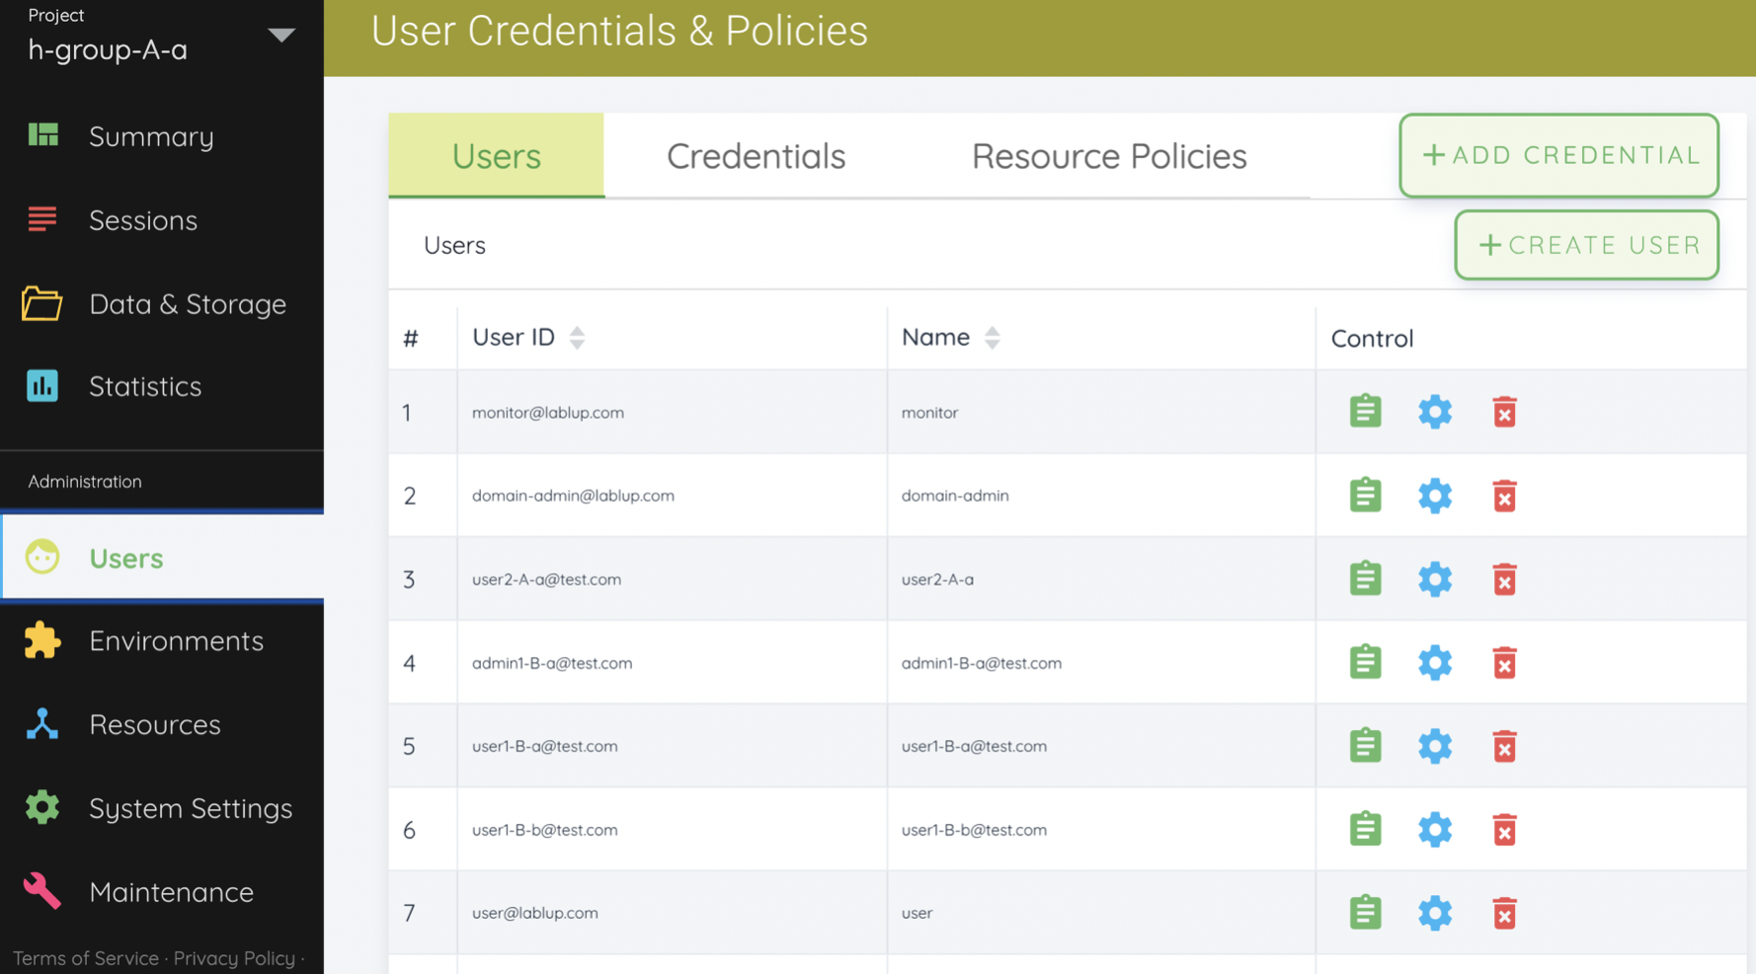
Task: Open settings for user1-B-a@test.com
Action: [1435, 746]
